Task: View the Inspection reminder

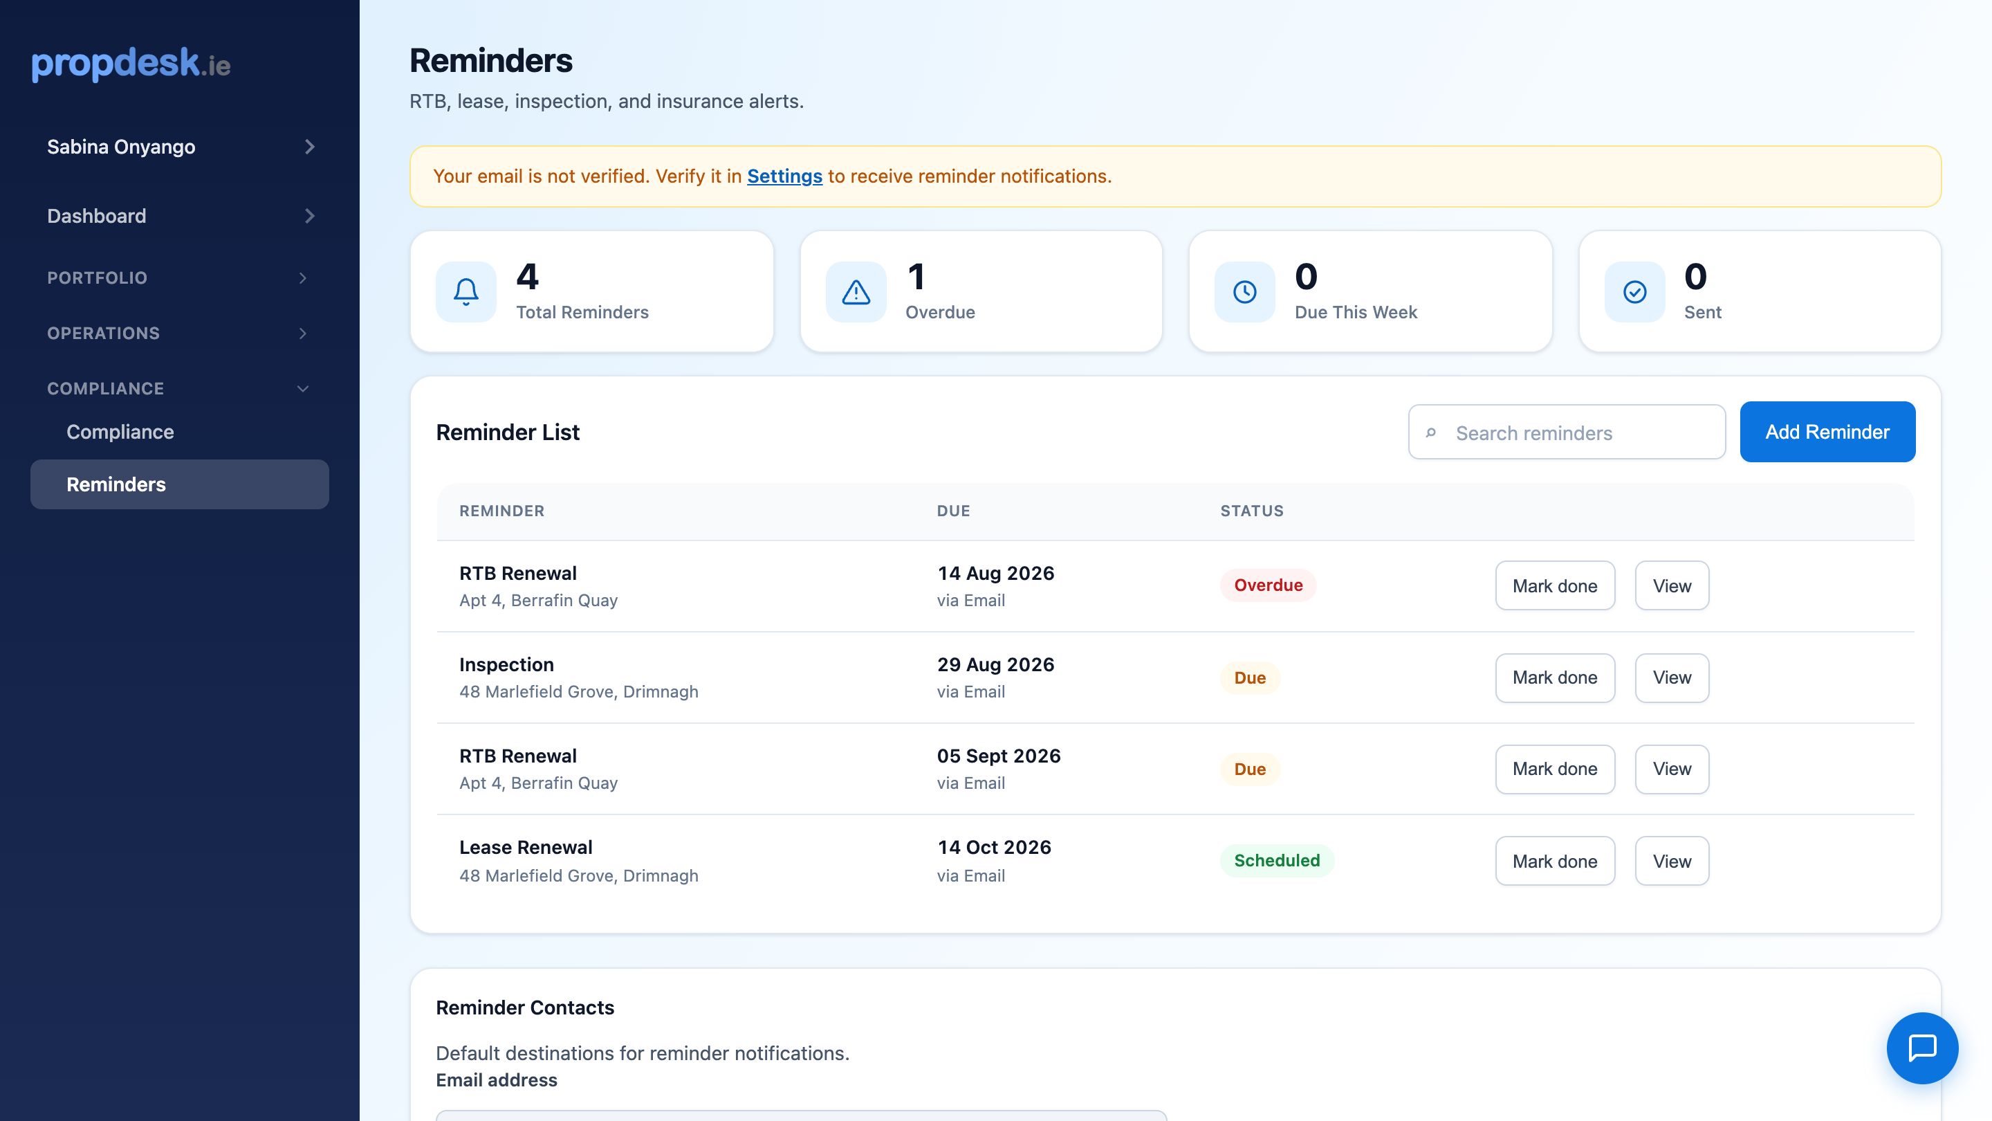Action: 1672,677
